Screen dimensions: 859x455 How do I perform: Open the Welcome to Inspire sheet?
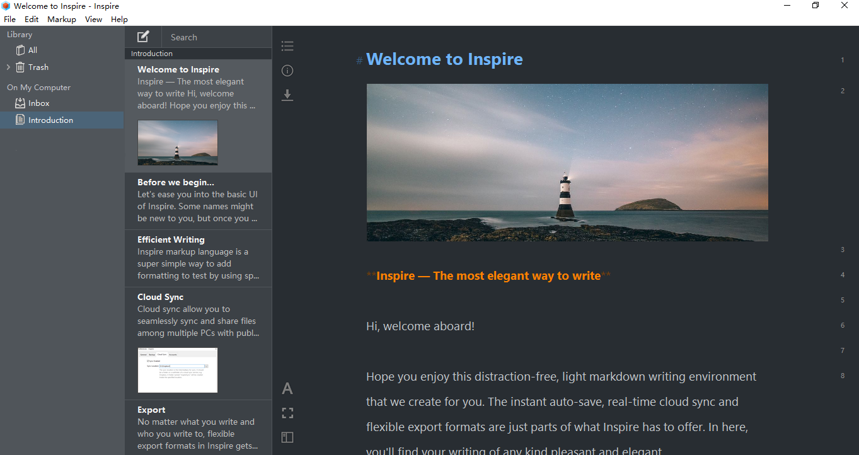point(198,116)
